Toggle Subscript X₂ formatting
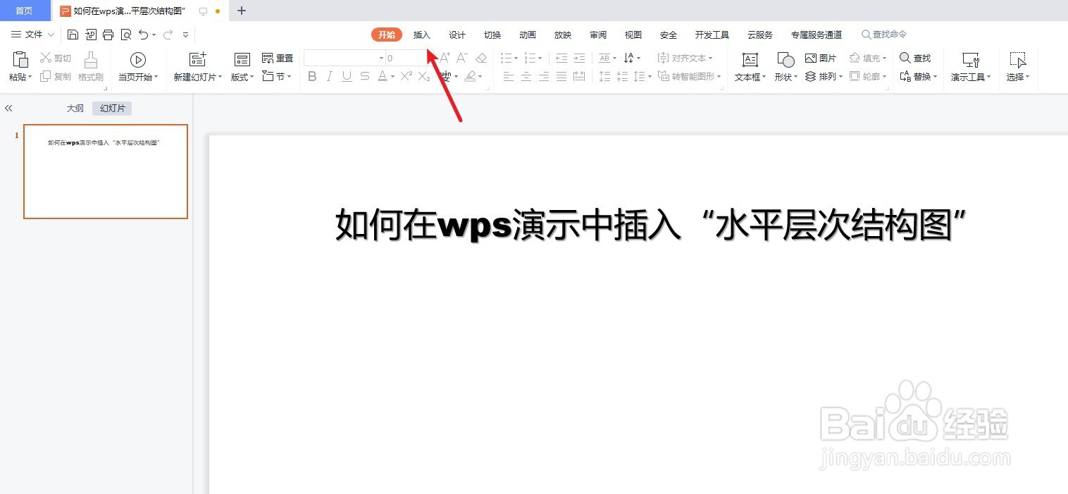The height and width of the screenshot is (494, 1068). coord(423,77)
